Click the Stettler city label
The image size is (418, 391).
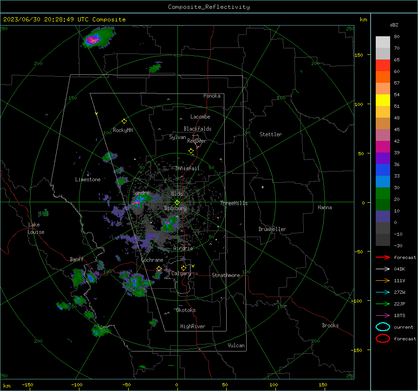point(271,134)
